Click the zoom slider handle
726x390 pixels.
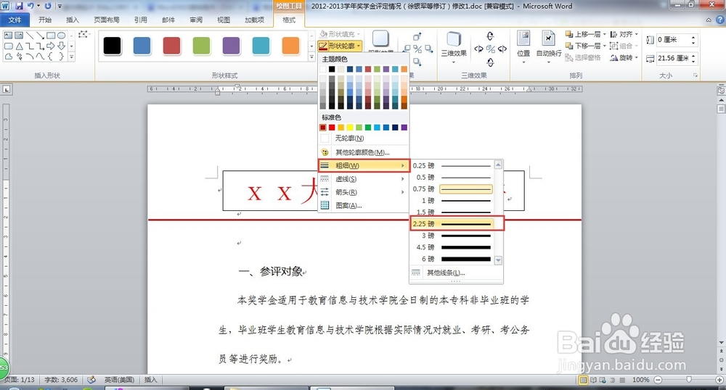point(688,380)
